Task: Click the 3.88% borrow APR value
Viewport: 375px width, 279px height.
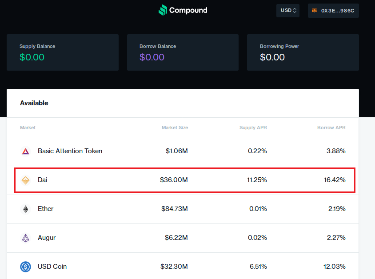Action: point(336,151)
